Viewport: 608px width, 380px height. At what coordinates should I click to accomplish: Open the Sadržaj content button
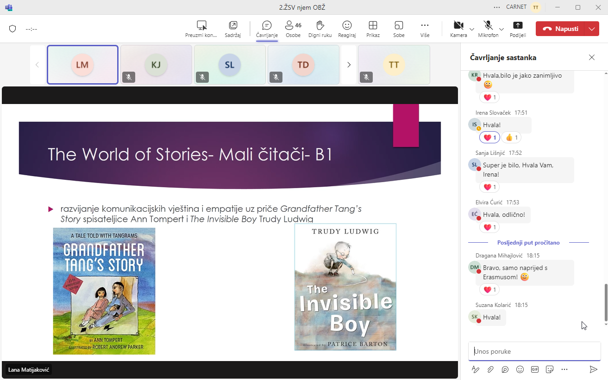pos(233,29)
